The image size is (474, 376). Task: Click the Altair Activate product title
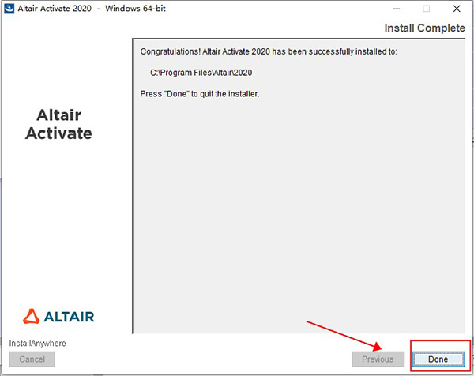(58, 124)
